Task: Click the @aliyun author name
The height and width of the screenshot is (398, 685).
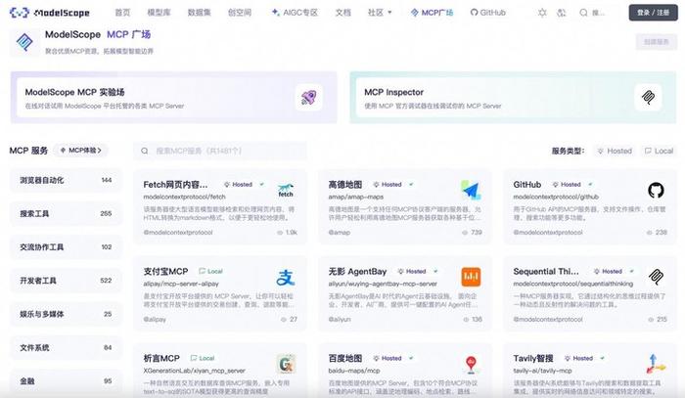Action: pos(340,320)
